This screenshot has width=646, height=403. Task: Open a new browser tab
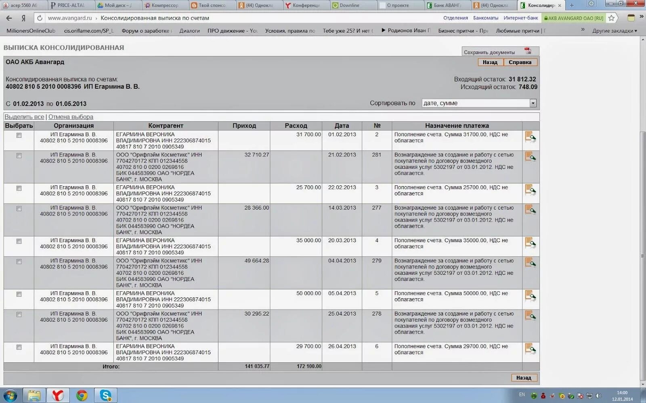click(x=571, y=5)
